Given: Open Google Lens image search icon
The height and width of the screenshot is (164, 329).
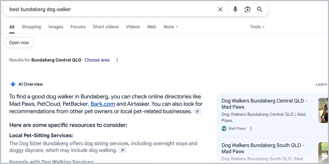Looking at the screenshot, I should [248, 10].
